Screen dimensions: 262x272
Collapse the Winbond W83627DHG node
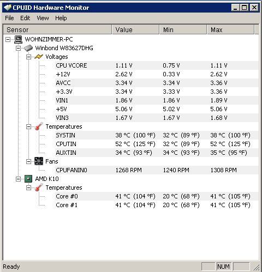[x=18, y=48]
